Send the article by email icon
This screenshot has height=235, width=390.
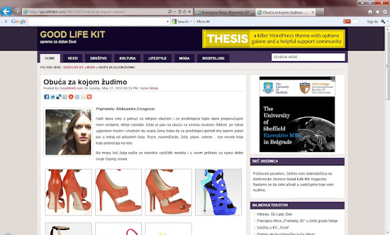point(83,96)
